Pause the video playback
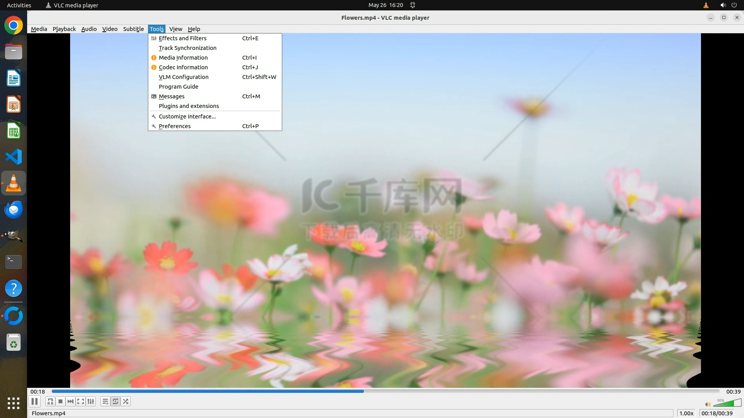 coord(34,401)
